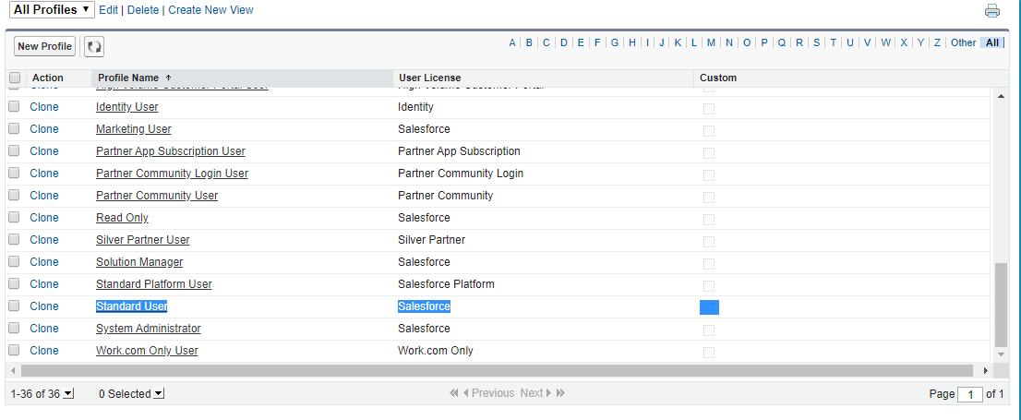Click horizontal scrollbar left arrow
This screenshot has height=420, width=1021.
click(x=13, y=370)
